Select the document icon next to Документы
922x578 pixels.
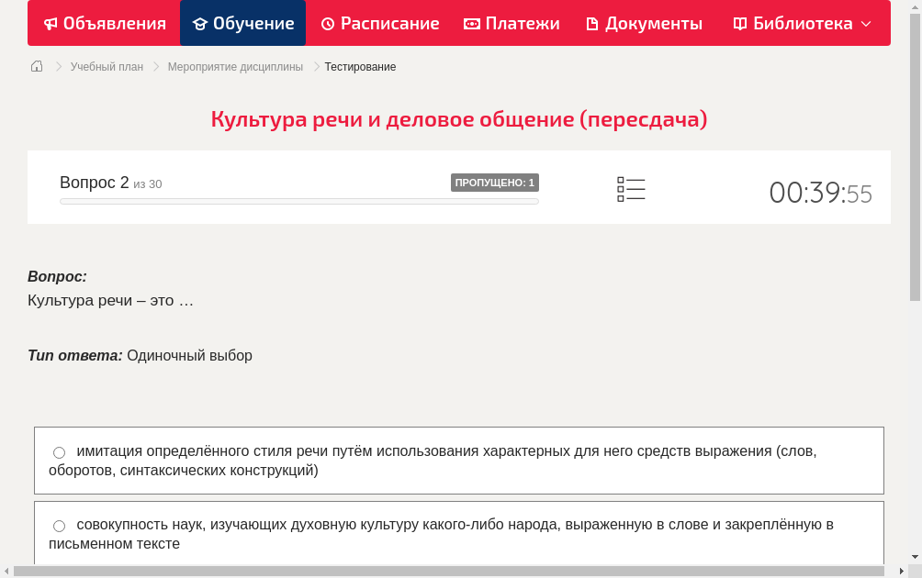593,23
